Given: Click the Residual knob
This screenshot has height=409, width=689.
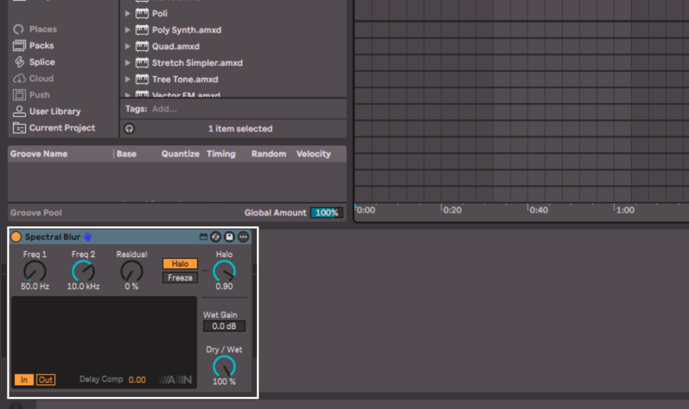Looking at the screenshot, I should point(132,271).
